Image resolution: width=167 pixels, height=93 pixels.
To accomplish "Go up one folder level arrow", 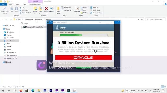I will pos(11,19).
